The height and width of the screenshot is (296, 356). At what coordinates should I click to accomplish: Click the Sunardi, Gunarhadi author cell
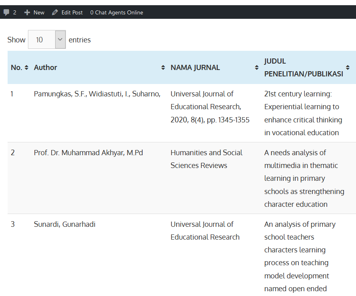point(64,224)
